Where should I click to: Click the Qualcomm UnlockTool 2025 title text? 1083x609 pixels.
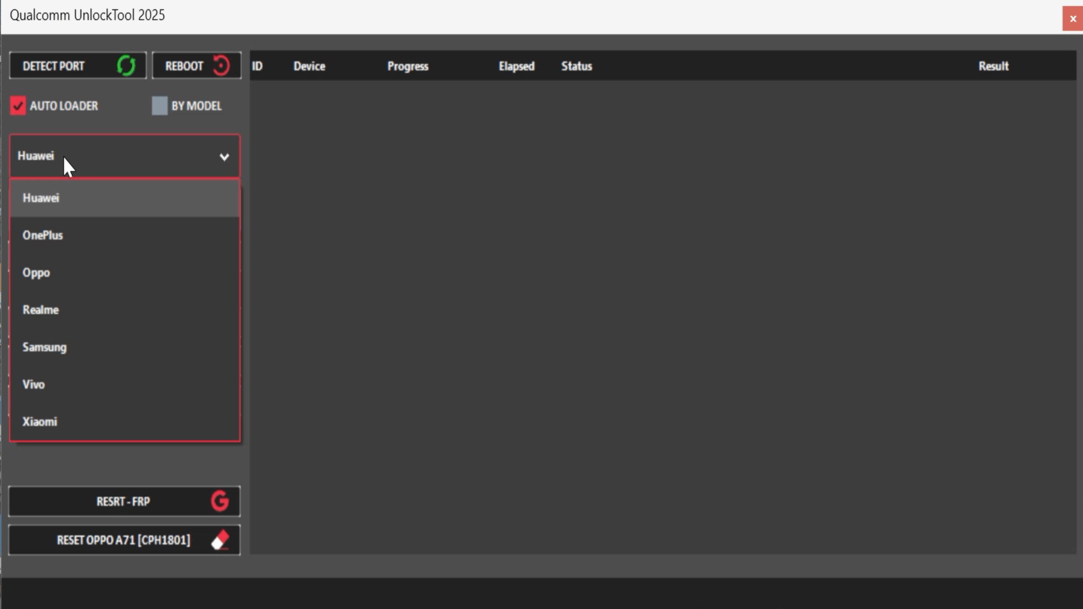[87, 15]
